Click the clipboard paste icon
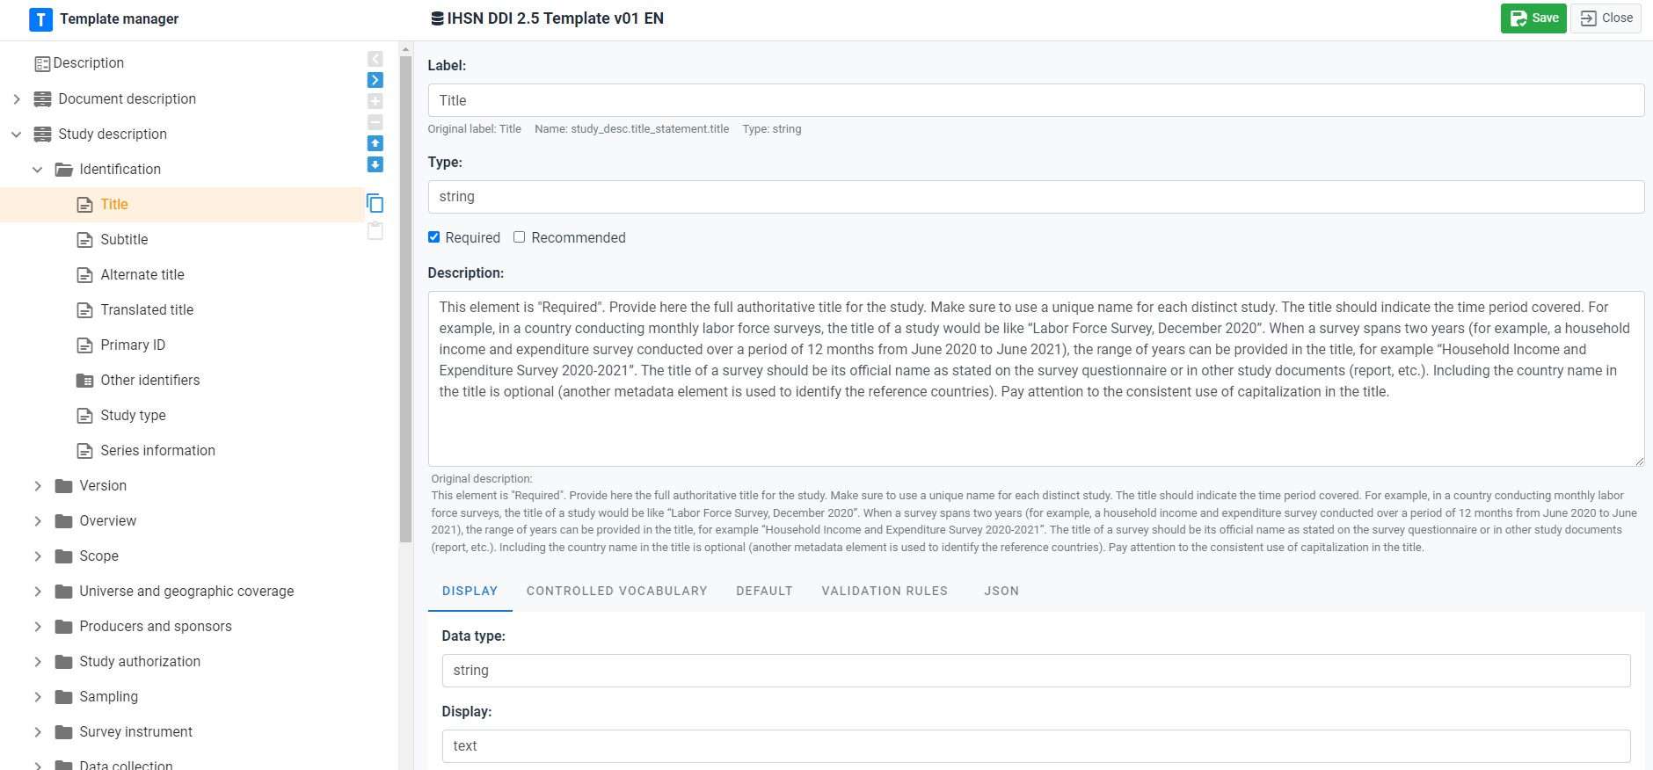 pos(375,231)
